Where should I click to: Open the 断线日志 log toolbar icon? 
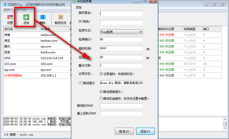click(60, 19)
